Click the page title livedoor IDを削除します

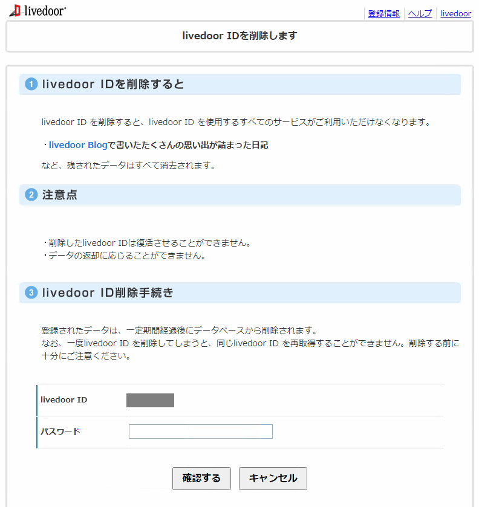coord(239,36)
